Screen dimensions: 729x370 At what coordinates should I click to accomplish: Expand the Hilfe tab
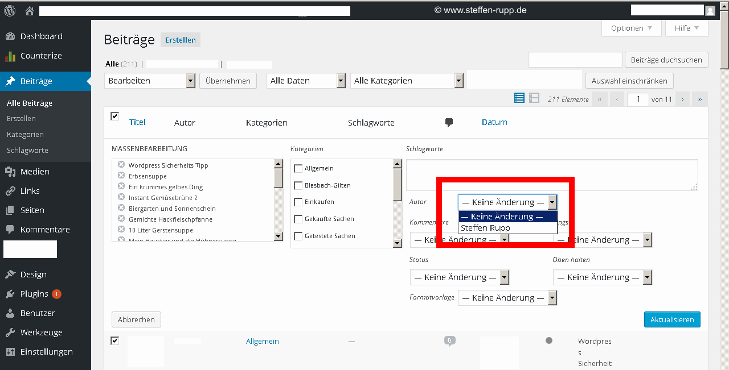(687, 28)
